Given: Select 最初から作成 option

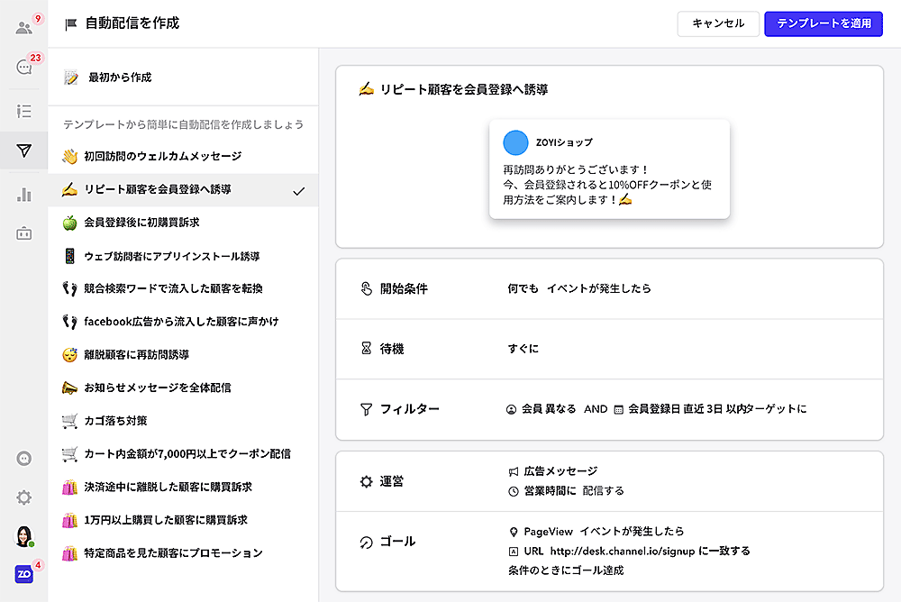Looking at the screenshot, I should (119, 78).
